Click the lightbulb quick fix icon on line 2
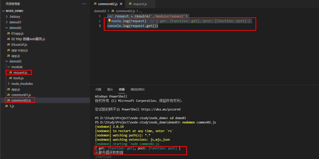 click(x=109, y=21)
